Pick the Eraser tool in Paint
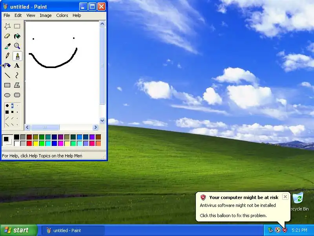This screenshot has height=236, width=314. tap(7, 36)
